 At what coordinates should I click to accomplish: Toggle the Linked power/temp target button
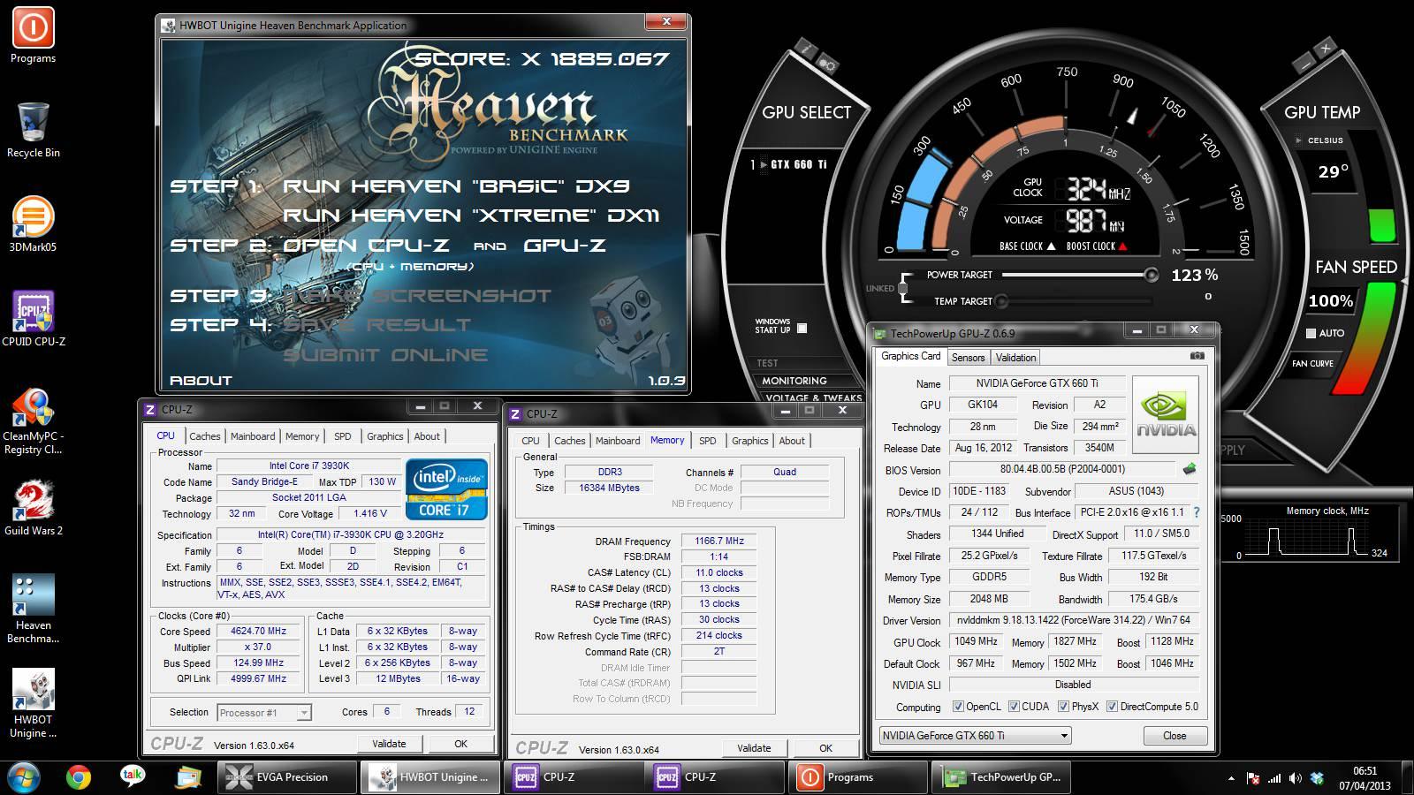click(x=902, y=288)
